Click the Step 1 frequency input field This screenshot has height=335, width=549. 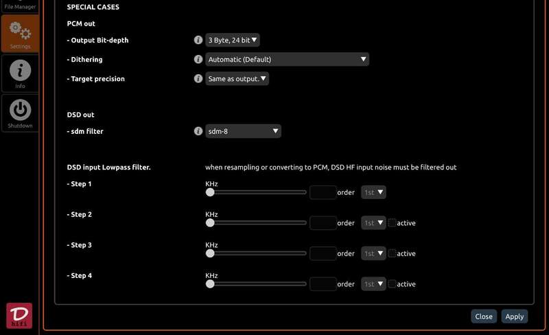click(x=323, y=193)
